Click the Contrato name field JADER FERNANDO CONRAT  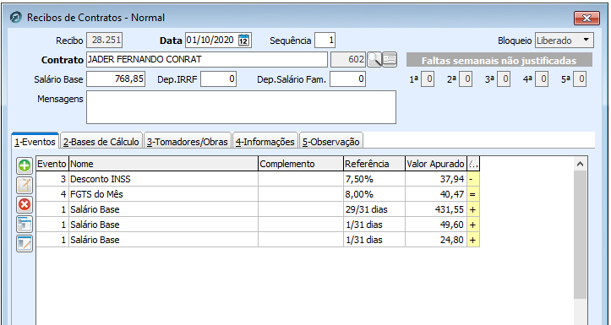[207, 60]
